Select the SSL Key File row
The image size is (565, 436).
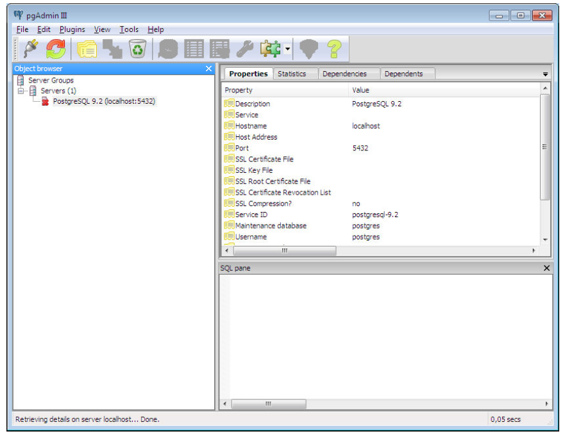381,170
